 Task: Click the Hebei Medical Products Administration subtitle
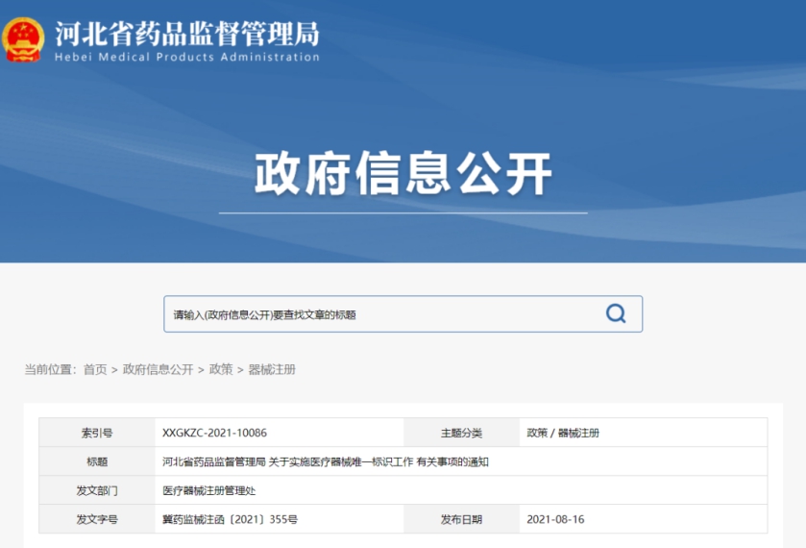[186, 58]
